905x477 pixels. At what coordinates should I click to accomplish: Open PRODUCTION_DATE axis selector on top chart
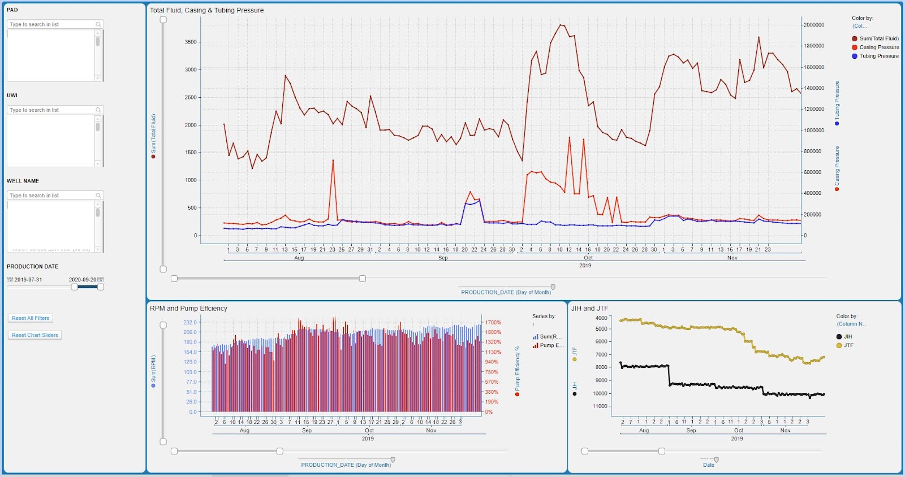(506, 292)
